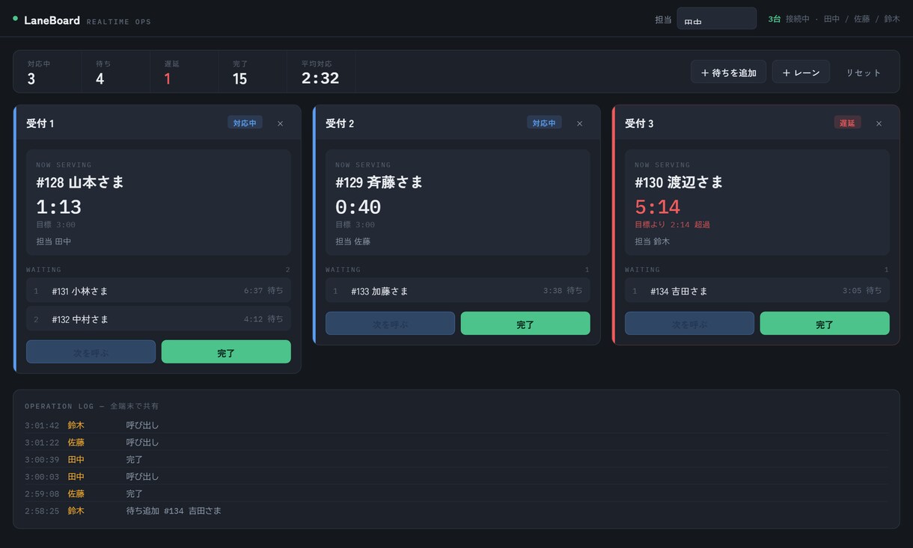Click now-serving name #130 渡辺さま
913x548 pixels.
coord(679,182)
